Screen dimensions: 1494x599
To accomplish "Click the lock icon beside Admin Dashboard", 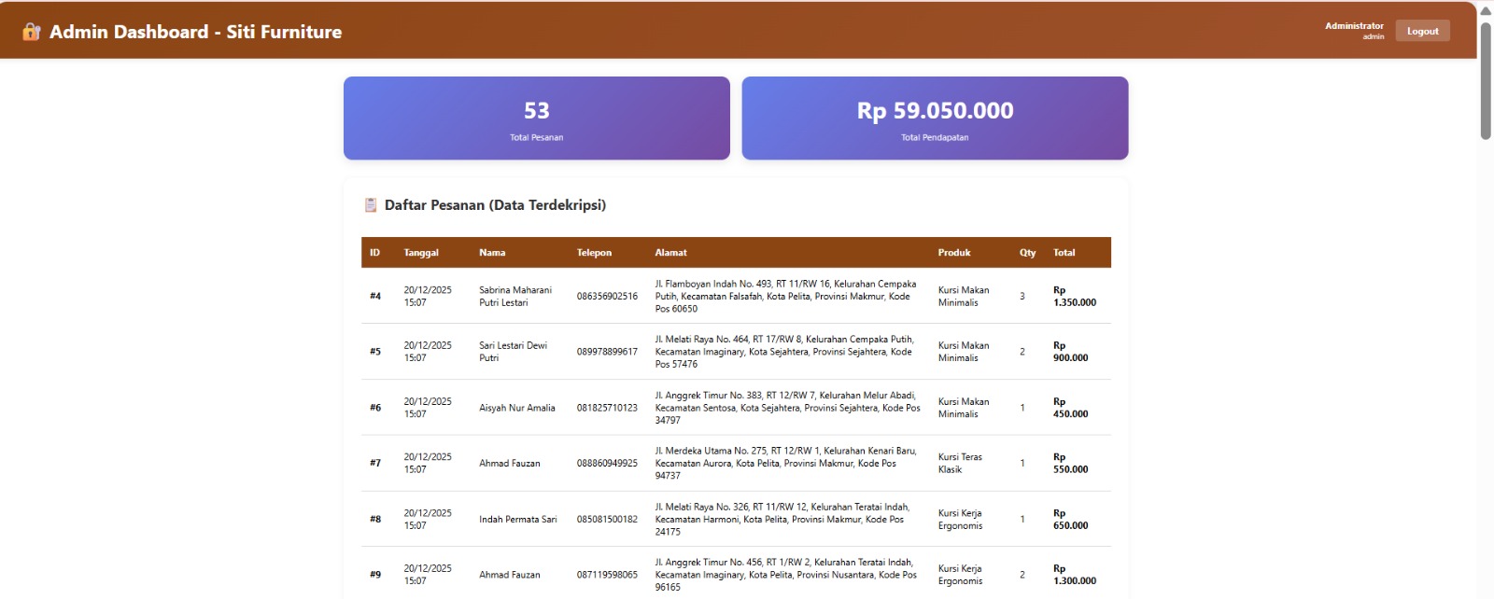I will (x=32, y=32).
